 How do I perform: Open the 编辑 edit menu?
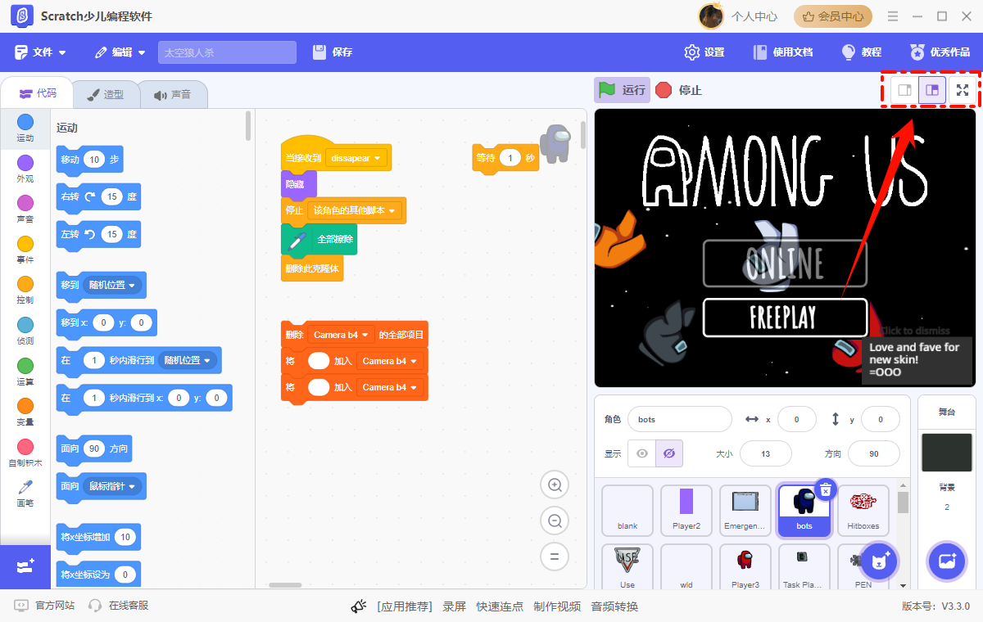[x=120, y=52]
